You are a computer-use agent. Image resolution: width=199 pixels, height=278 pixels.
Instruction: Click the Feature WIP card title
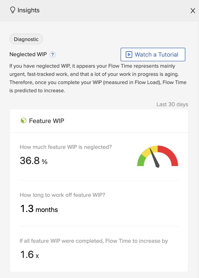[x=47, y=121]
